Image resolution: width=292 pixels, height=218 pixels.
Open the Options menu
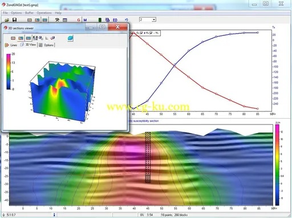(16, 13)
